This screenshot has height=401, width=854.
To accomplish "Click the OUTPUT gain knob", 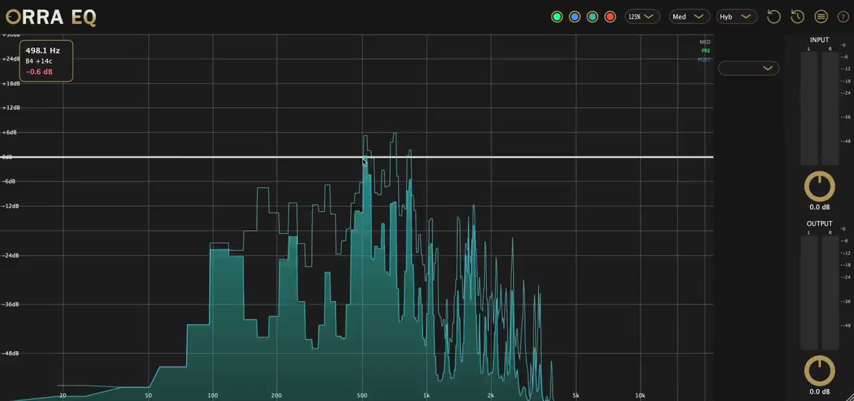I will click(x=819, y=371).
